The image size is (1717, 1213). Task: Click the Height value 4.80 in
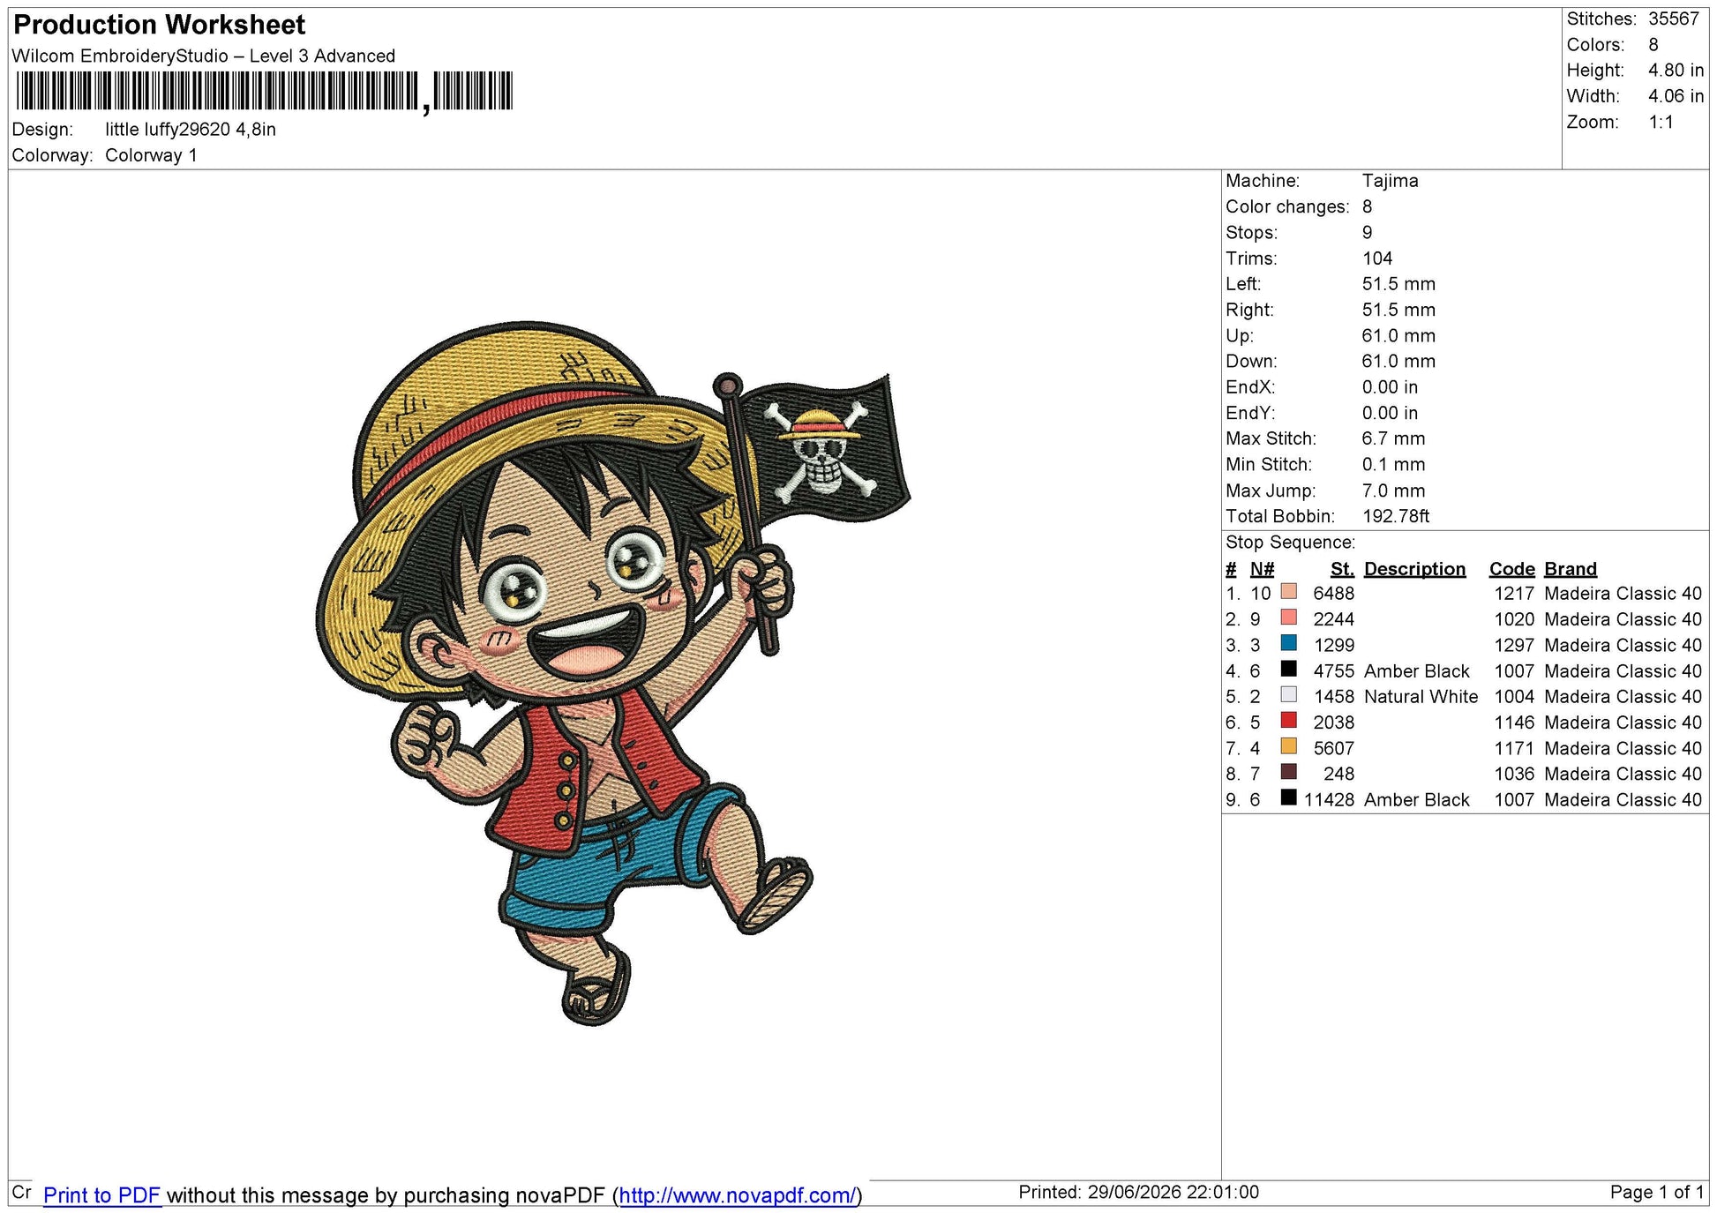click(1676, 71)
